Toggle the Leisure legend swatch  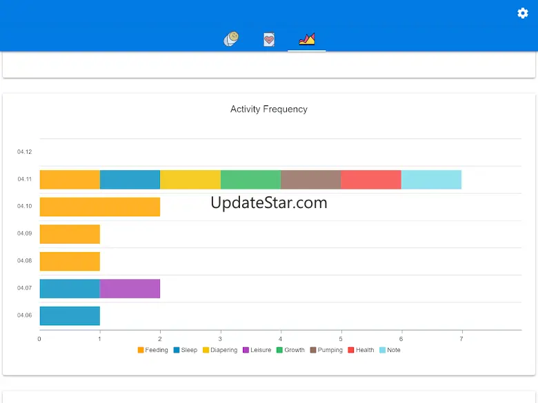point(246,350)
